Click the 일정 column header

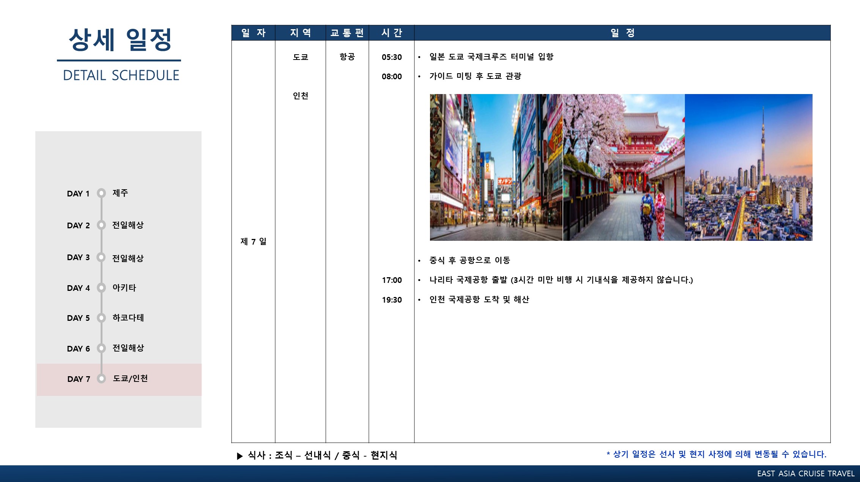(622, 33)
